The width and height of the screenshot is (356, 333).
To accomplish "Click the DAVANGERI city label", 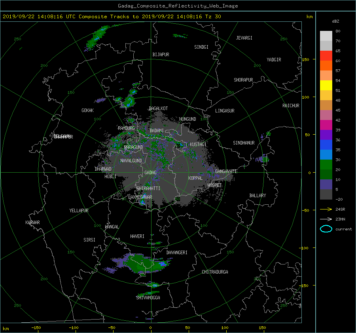I will tap(177, 253).
